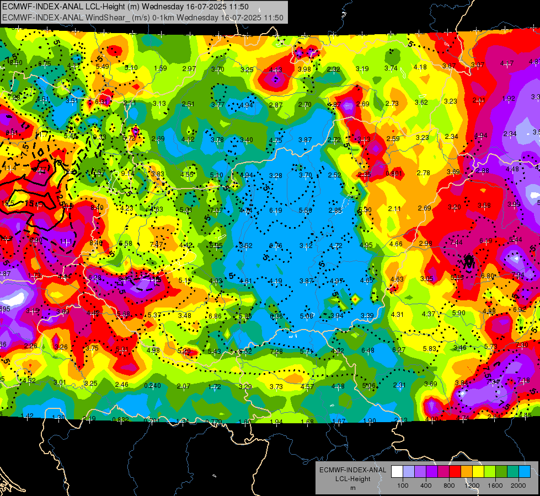Click wind shear value '3.12'
This screenshot has width=540, height=496.
(x=306, y=245)
